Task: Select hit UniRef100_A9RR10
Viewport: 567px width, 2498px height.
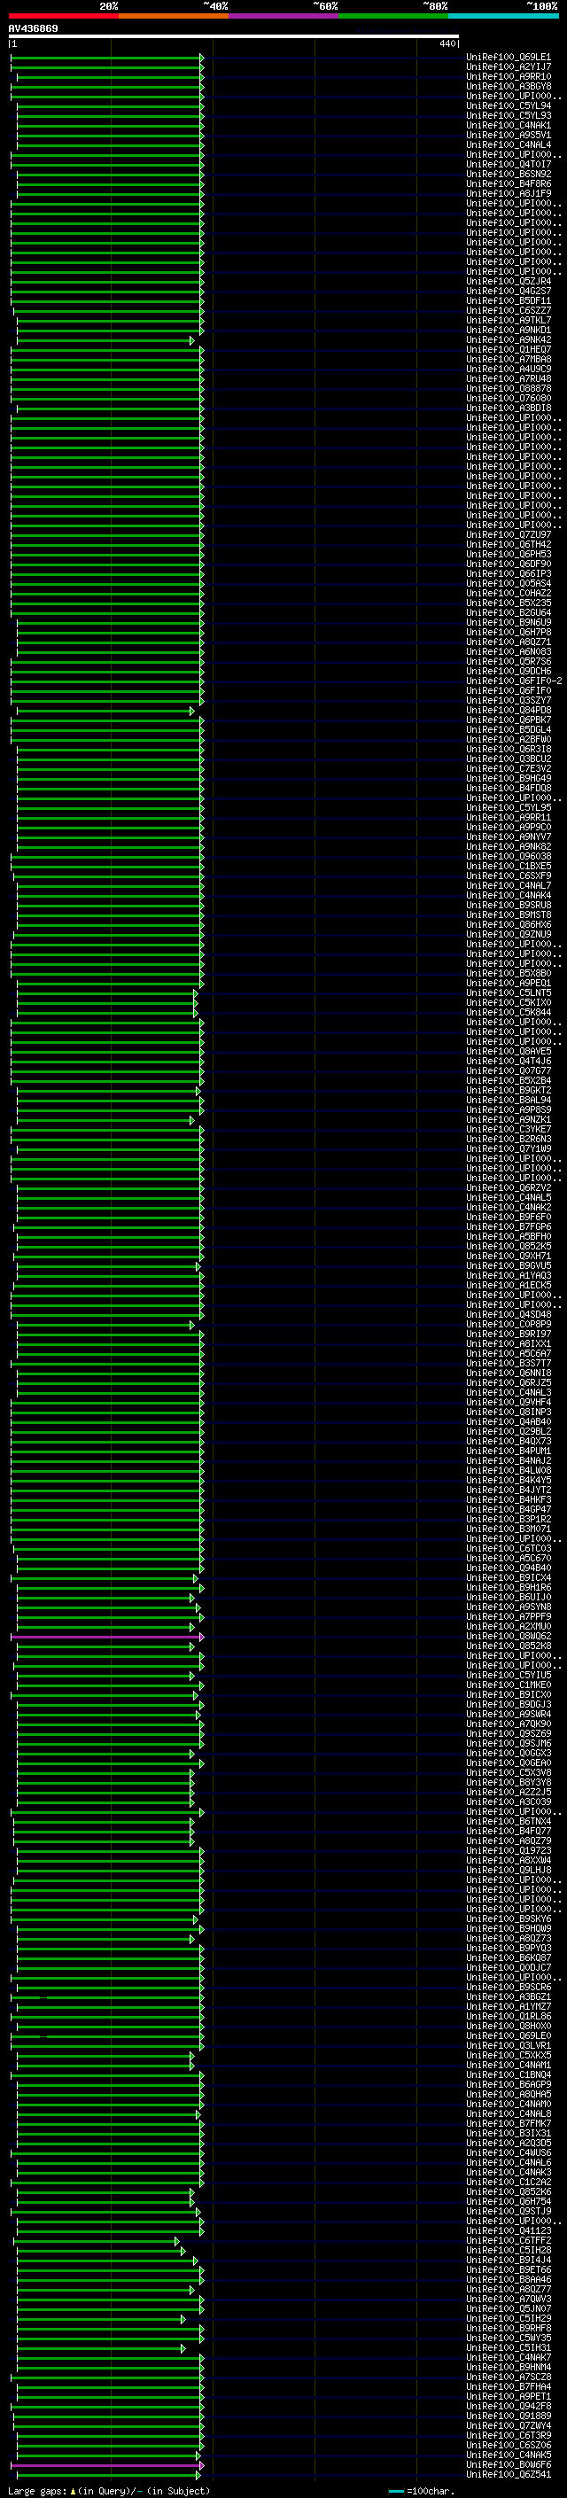Action: coord(508,76)
